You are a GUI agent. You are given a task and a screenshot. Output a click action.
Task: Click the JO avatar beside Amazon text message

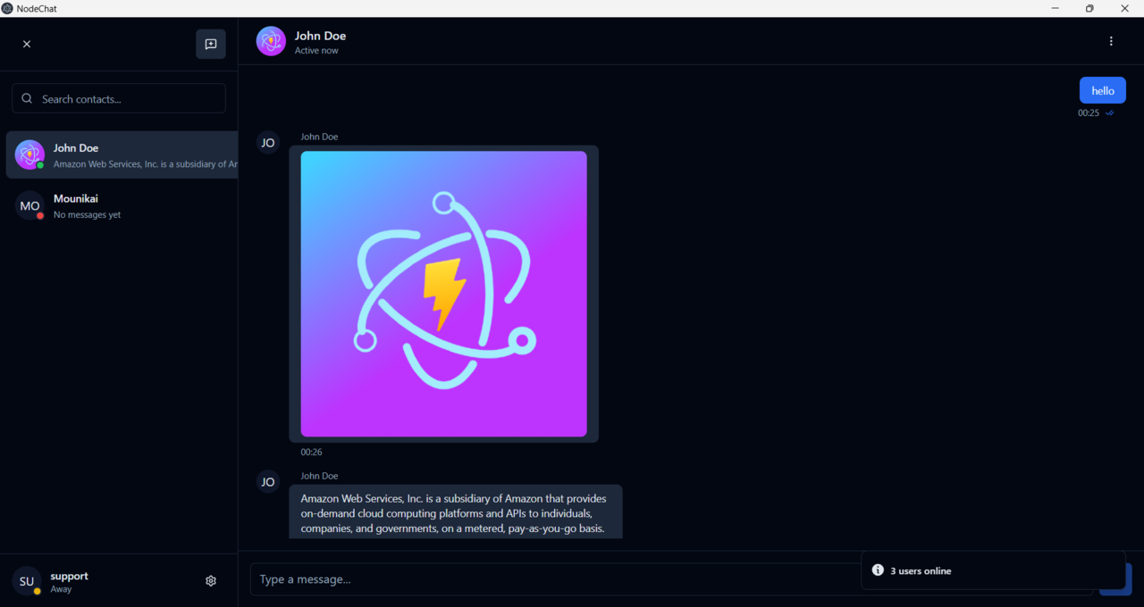(268, 482)
